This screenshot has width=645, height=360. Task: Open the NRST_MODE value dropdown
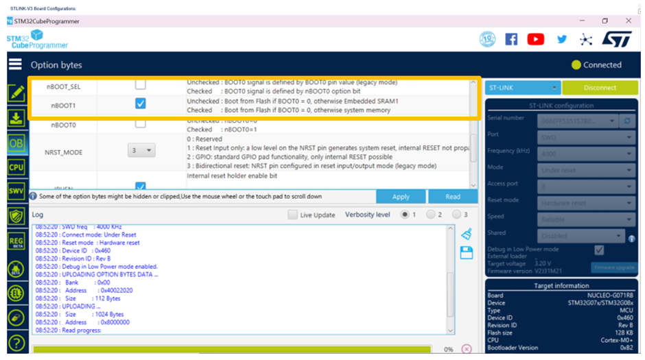click(141, 150)
